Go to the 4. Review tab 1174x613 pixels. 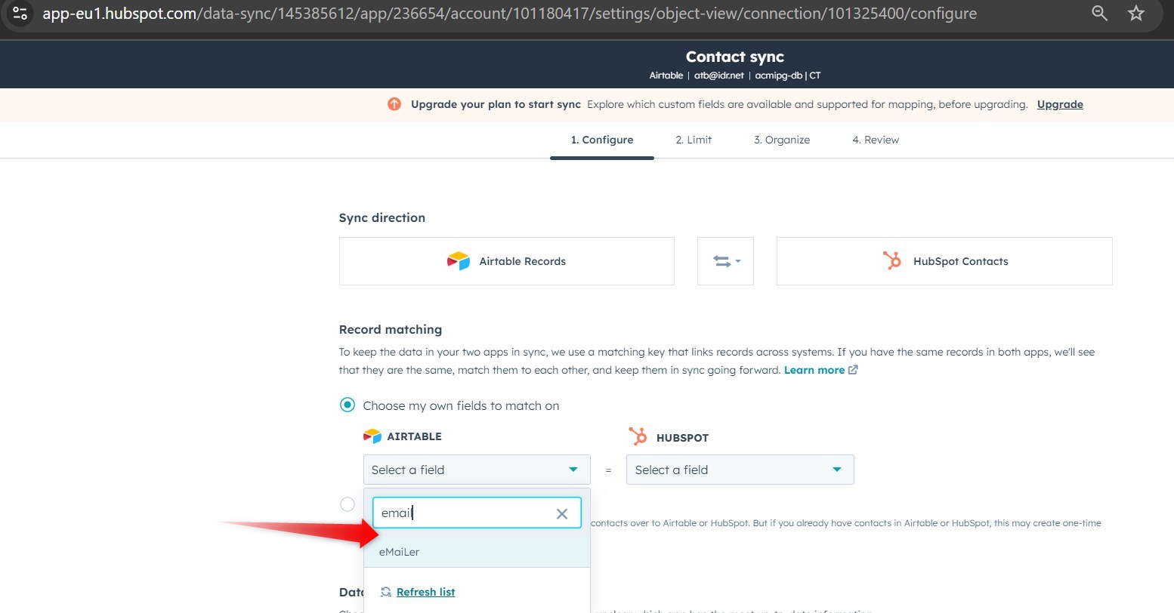point(876,140)
